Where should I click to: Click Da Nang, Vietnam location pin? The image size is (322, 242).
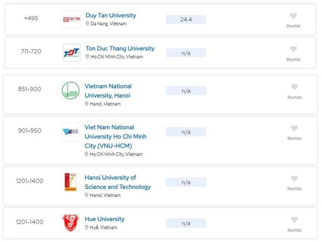[x=87, y=24]
